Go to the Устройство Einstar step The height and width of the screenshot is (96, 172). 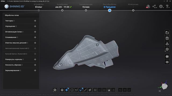click(x=39, y=6)
